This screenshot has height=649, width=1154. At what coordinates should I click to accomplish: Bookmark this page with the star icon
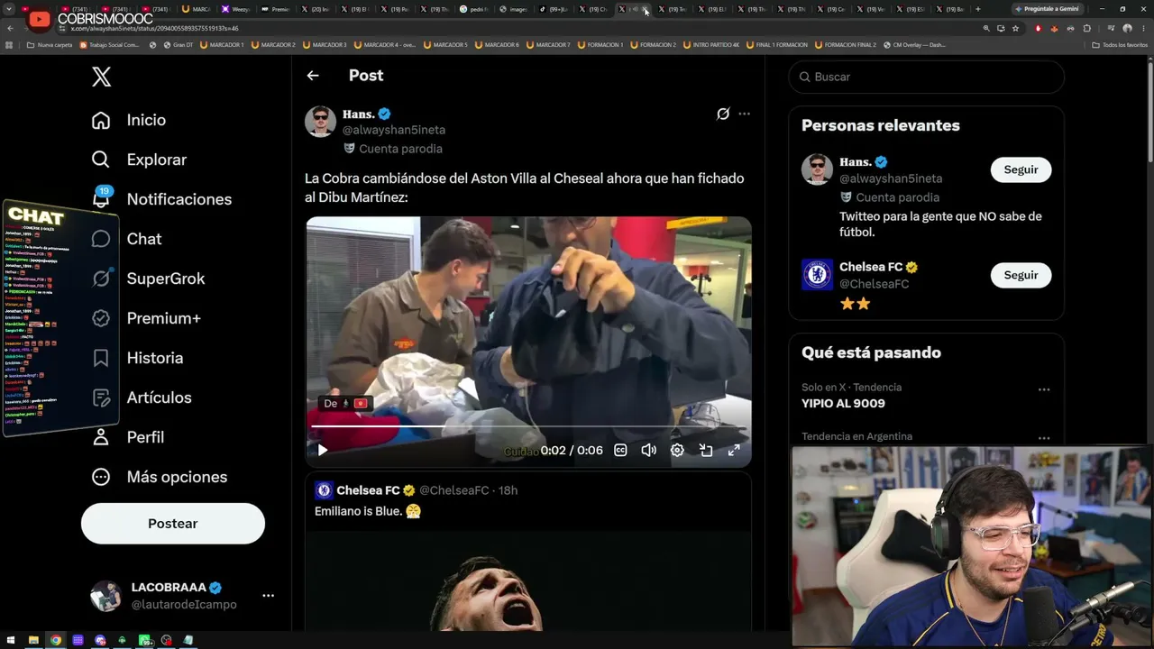coord(1015,29)
